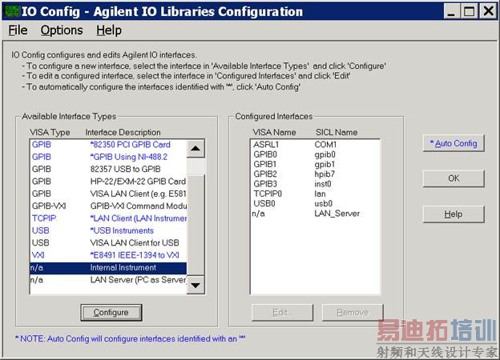This screenshot has width=500, height=360.
Task: Maximize the IO Config window
Action: coord(469,12)
